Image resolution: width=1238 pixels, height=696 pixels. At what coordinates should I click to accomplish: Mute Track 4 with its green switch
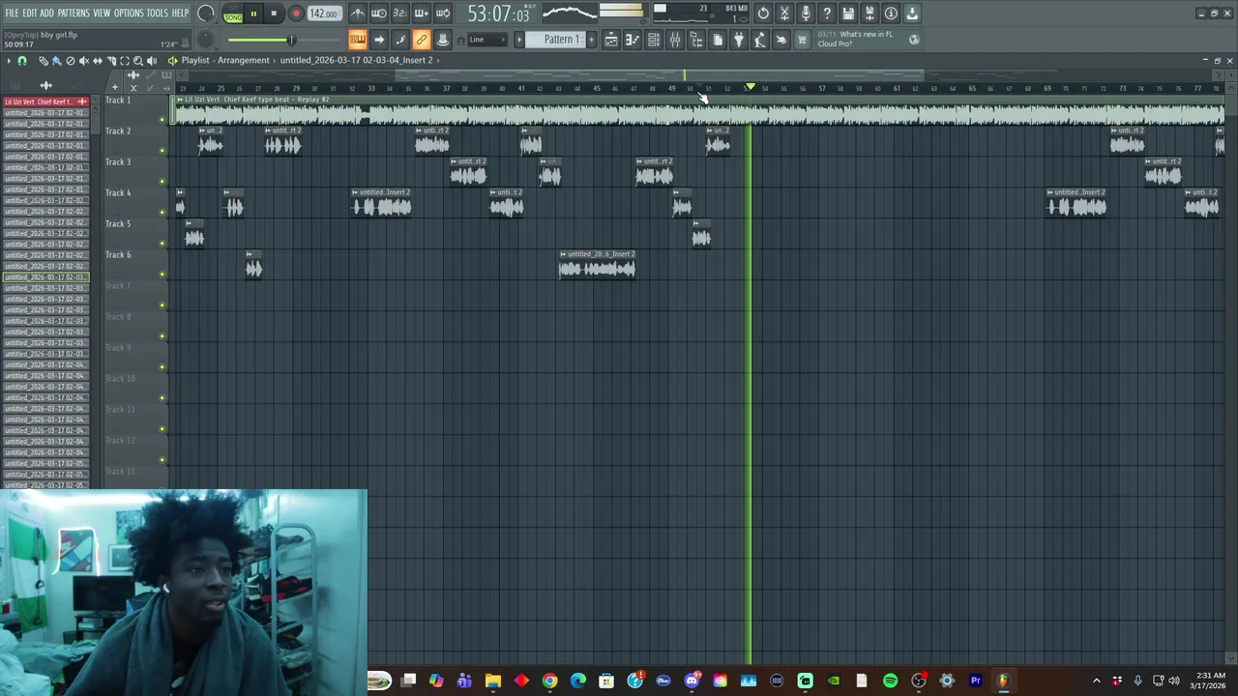point(162,212)
